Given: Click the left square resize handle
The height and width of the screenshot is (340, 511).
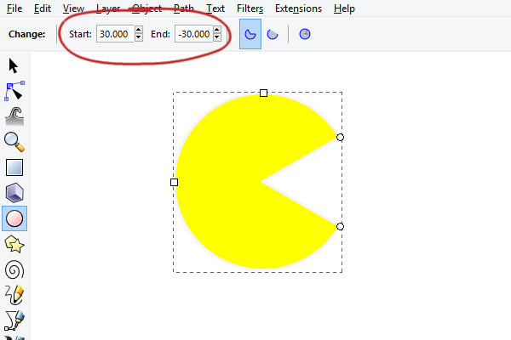Looking at the screenshot, I should click(x=174, y=182).
